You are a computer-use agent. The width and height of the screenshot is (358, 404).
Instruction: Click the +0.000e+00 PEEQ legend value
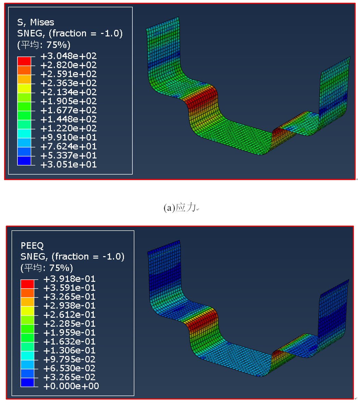71,386
